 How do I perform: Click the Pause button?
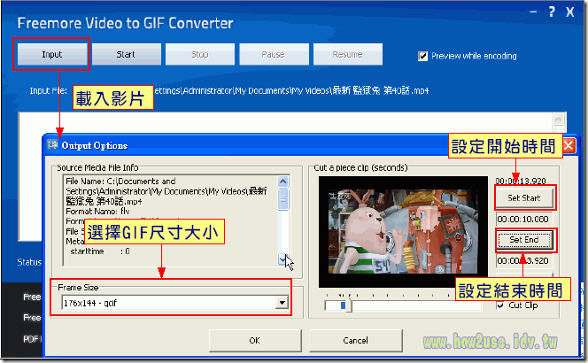[x=274, y=54]
